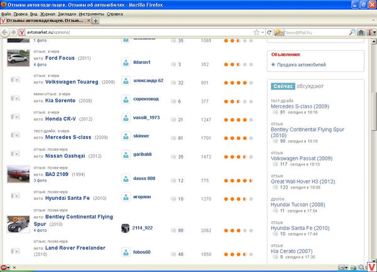This screenshot has height=272, width=377.
Task: Open the user avatar icon for skinner
Action: [x=126, y=136]
